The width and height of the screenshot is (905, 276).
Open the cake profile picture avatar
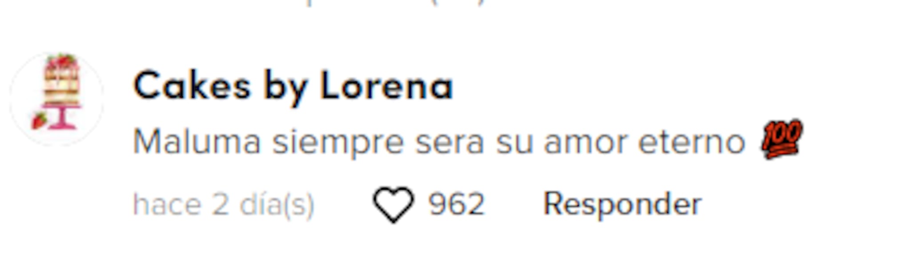tap(57, 98)
